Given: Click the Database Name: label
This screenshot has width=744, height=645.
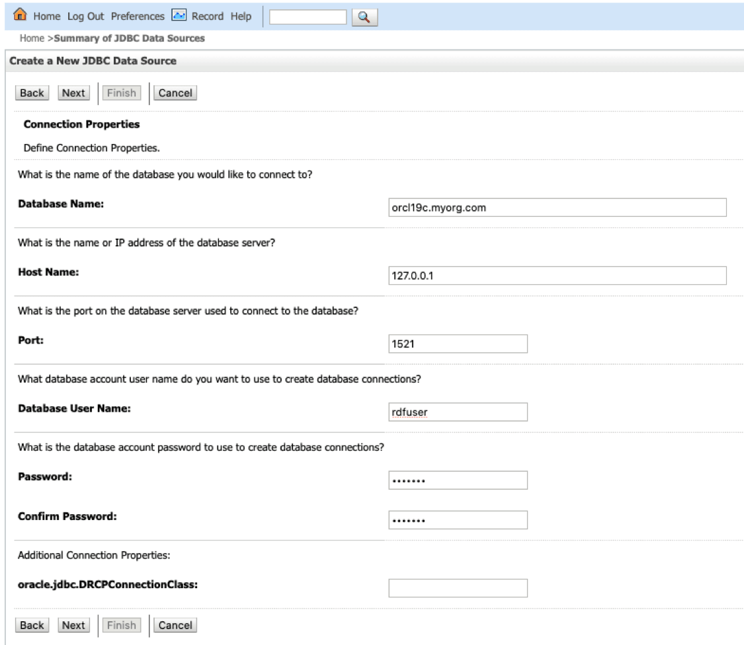Looking at the screenshot, I should [61, 204].
